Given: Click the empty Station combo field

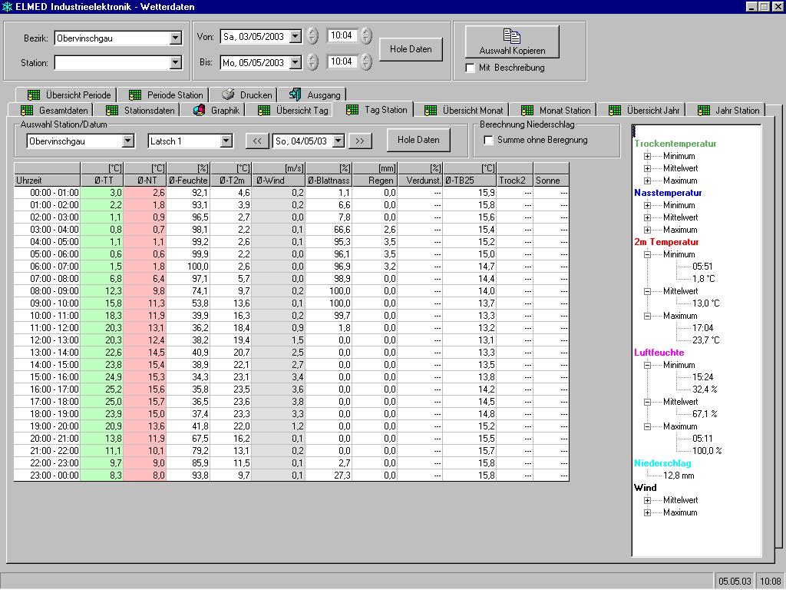Looking at the screenshot, I should tap(111, 63).
